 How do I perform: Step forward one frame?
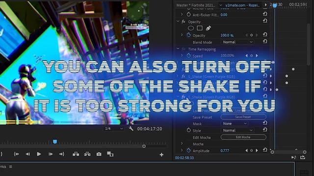(x=51, y=154)
